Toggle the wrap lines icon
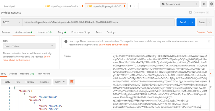Image resolution: width=215 pixels, height=111 pixels. pos(72,82)
